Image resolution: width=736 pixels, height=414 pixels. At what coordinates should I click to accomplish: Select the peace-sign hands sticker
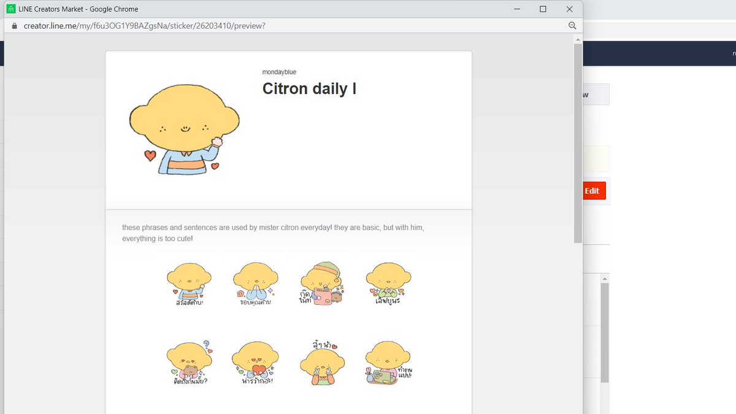pos(322,362)
